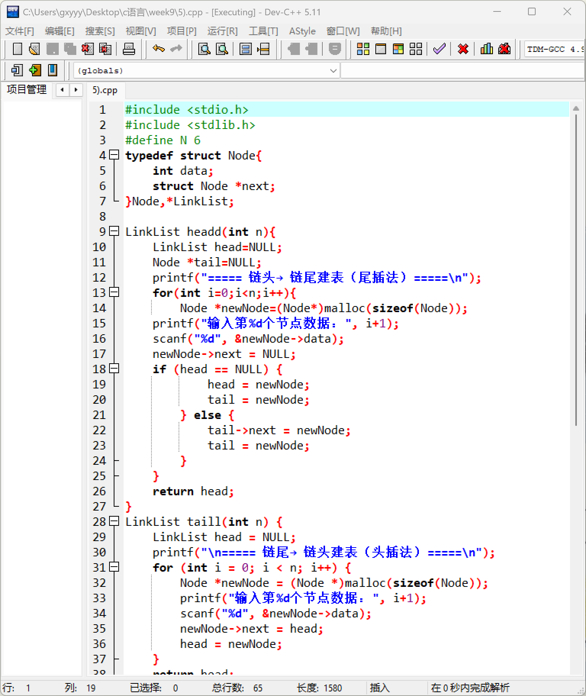The image size is (586, 696).
Task: Click the editor scrollbar up arrow
Action: pos(576,109)
